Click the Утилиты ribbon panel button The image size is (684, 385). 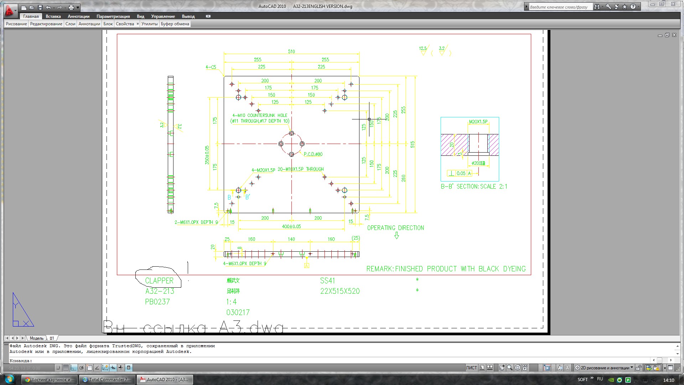click(x=149, y=24)
